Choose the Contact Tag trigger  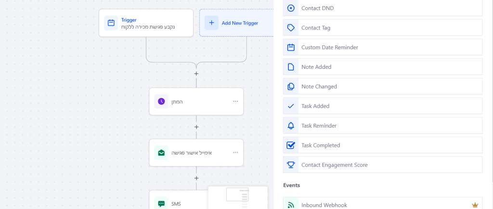point(383,27)
